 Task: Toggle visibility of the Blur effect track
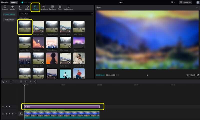tap(9, 107)
